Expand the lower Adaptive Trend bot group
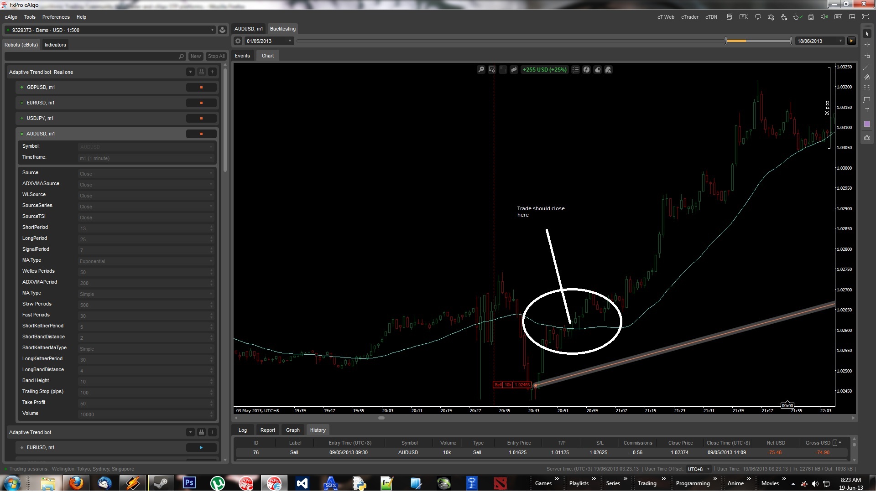Screen dimensions: 876x492 click(x=190, y=432)
